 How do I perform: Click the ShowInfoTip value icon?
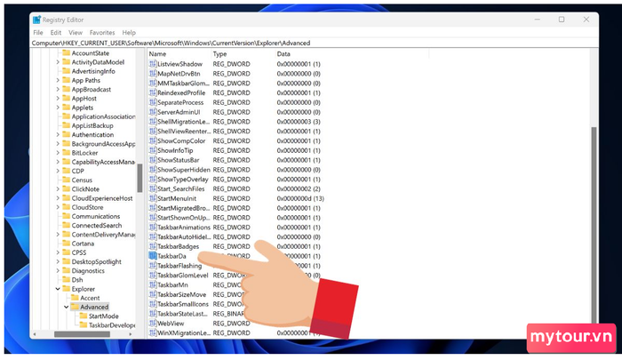(x=153, y=150)
